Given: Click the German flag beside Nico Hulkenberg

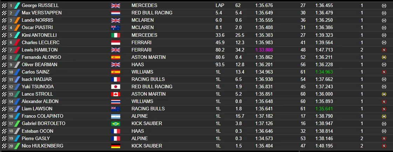Looking at the screenshot, I should [116, 146].
